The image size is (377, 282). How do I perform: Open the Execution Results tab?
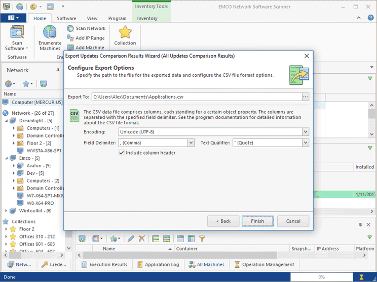104,264
